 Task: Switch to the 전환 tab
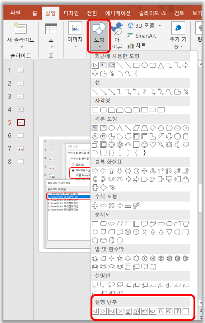point(92,13)
